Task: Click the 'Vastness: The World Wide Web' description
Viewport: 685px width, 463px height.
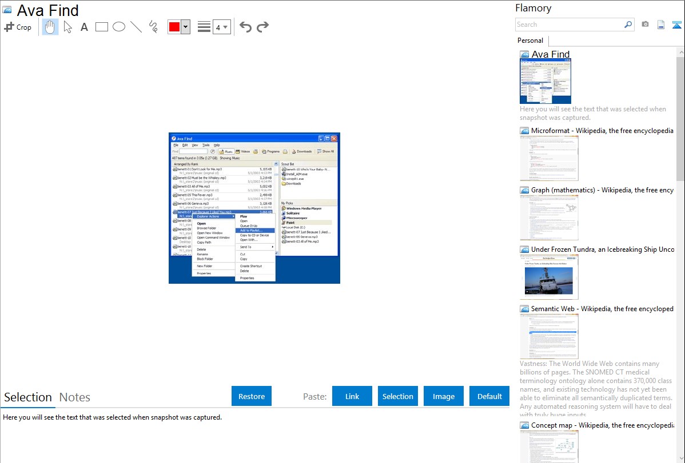Action: click(596, 389)
